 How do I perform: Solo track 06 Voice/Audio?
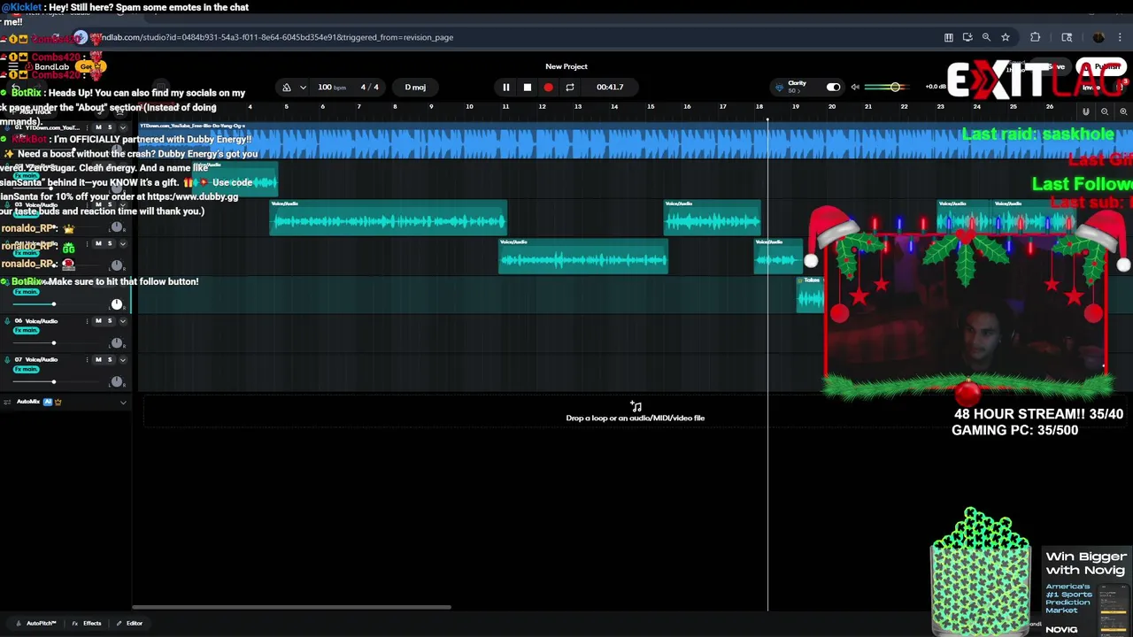(x=110, y=321)
